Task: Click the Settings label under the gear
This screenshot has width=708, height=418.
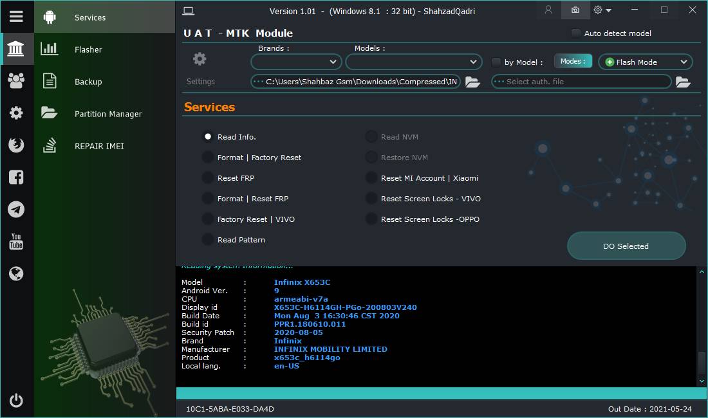Action: click(x=200, y=82)
